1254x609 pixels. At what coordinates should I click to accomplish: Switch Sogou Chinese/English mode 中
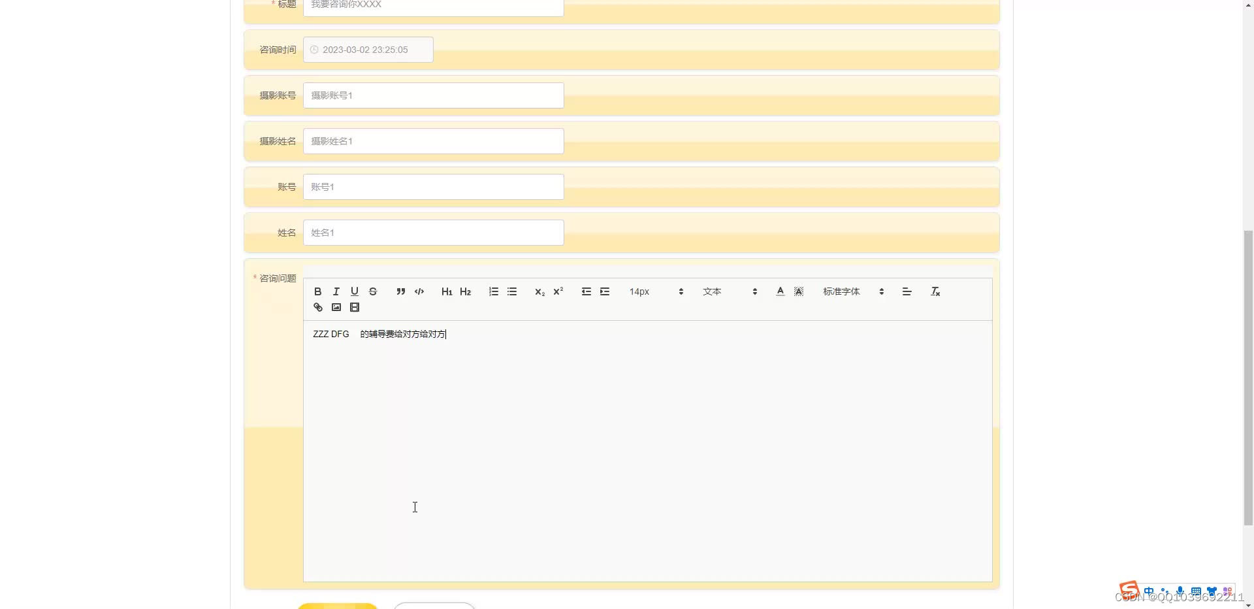(x=1149, y=591)
